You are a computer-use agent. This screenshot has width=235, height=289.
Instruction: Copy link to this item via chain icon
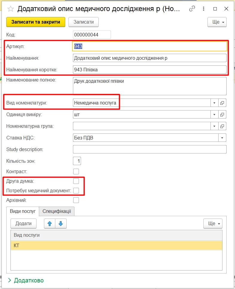192,9
